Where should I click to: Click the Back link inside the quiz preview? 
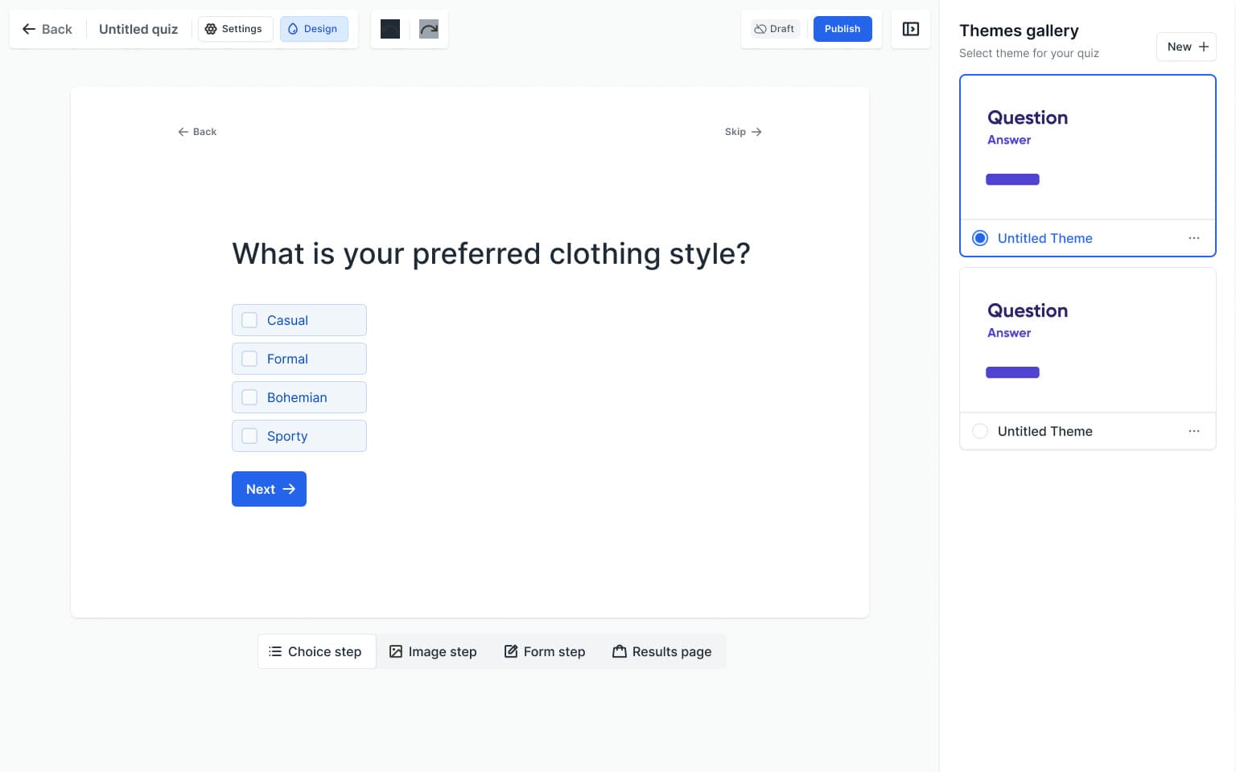click(x=197, y=132)
